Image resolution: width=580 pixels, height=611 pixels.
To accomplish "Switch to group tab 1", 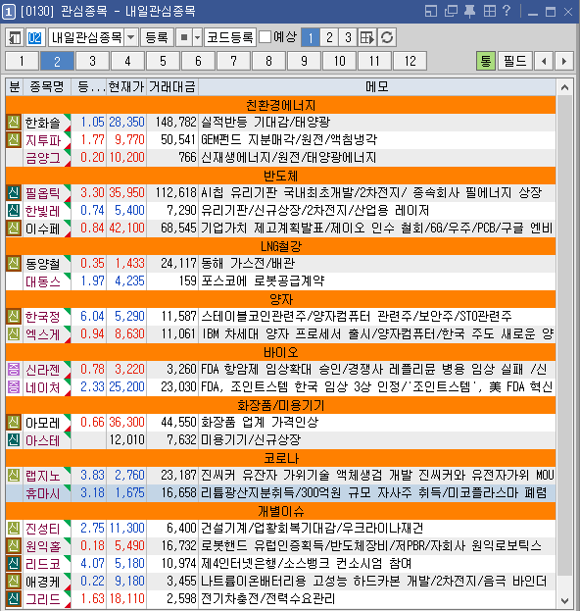I will click(x=23, y=61).
